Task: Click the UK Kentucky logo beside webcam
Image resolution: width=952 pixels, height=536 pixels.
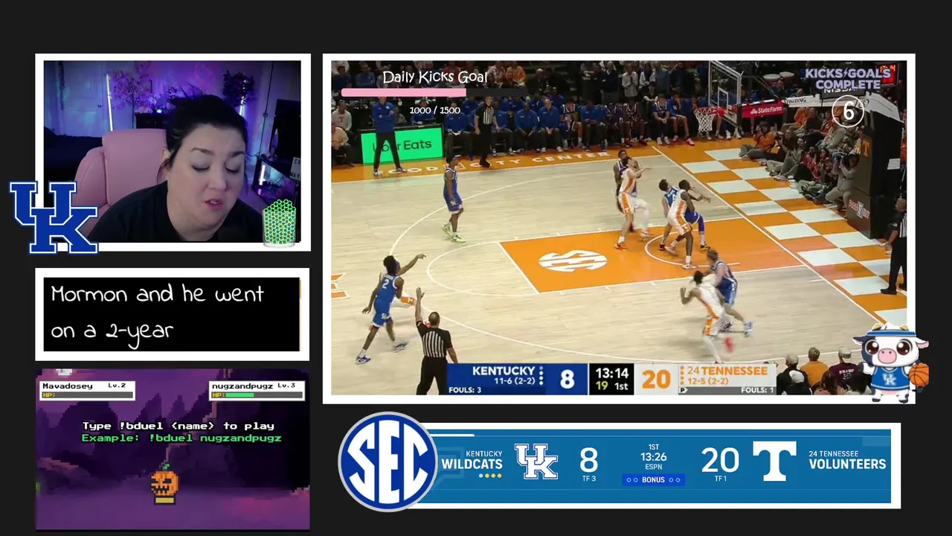Action: pos(54,217)
